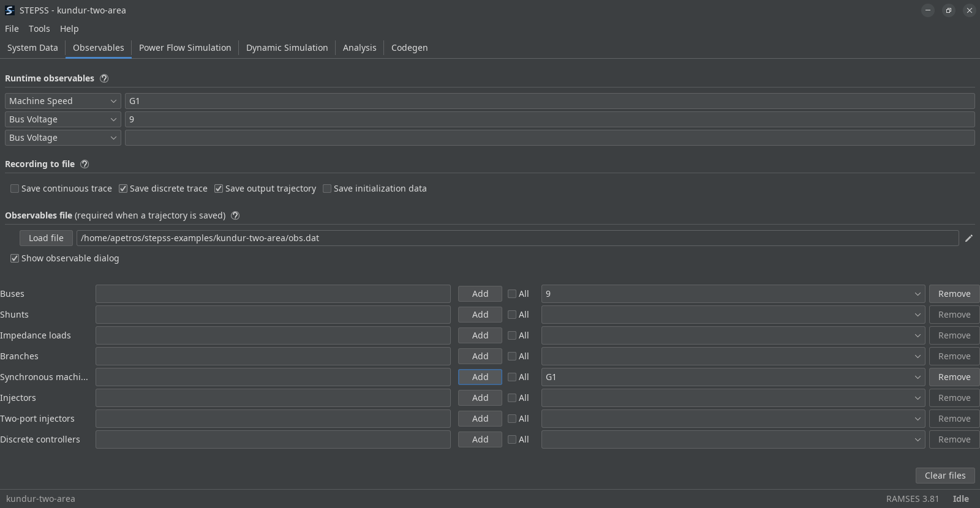Viewport: 980px width, 508px height.
Task: Focus the empty third runtime observable name field
Action: [549, 138]
